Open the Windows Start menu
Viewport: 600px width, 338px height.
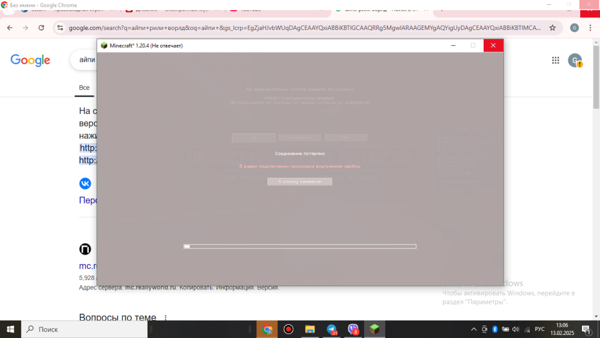pyautogui.click(x=10, y=329)
